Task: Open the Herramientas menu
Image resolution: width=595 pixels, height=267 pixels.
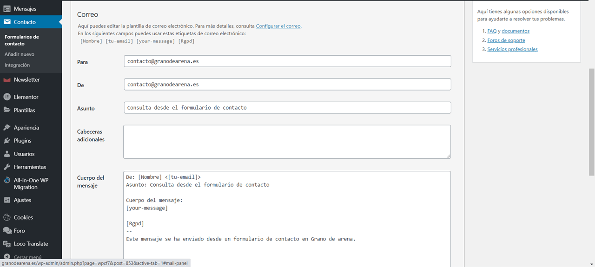Action: coord(31,167)
